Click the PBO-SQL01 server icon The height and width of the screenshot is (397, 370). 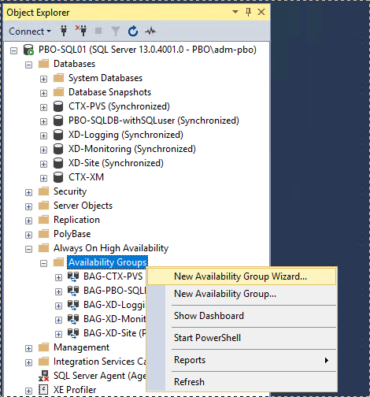tap(28, 50)
